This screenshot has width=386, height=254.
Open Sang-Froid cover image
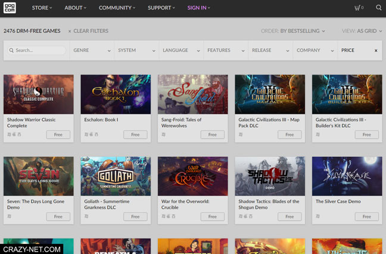point(193,94)
